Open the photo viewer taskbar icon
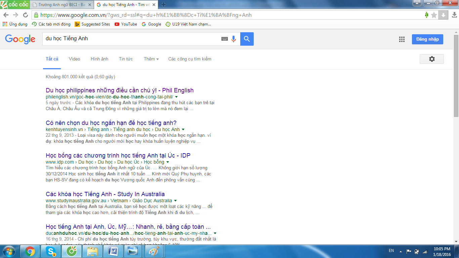Screen dimensions: 459x258 133,251
